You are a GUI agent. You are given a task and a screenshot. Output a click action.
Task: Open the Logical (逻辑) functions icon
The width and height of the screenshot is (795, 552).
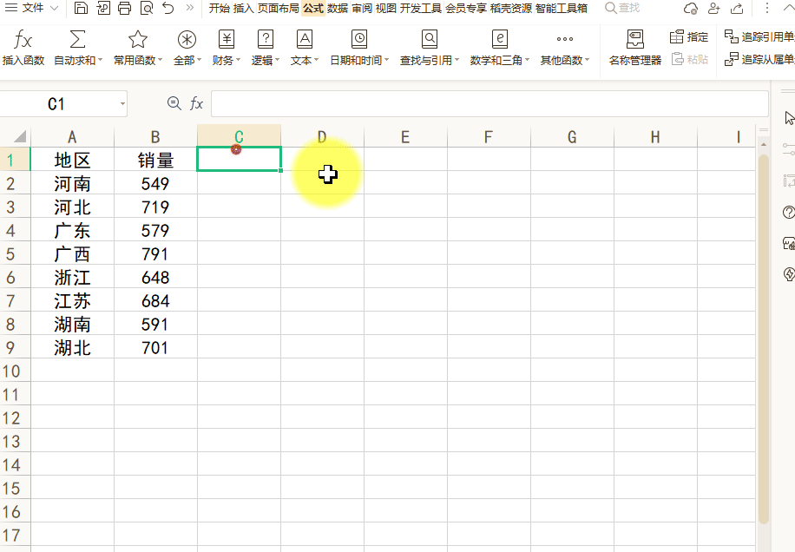(x=266, y=40)
